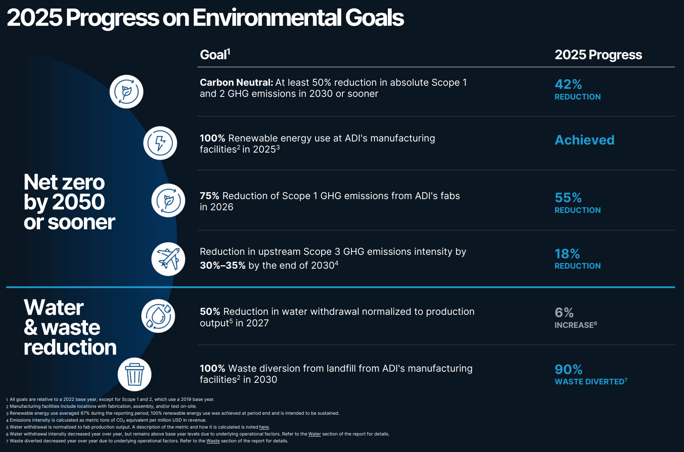Click the 42% reduction figure

pyautogui.click(x=577, y=89)
